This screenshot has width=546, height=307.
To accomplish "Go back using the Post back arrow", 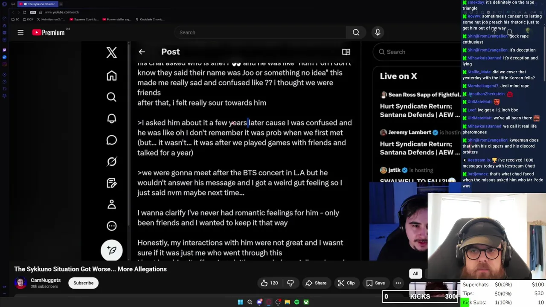I will (x=142, y=52).
